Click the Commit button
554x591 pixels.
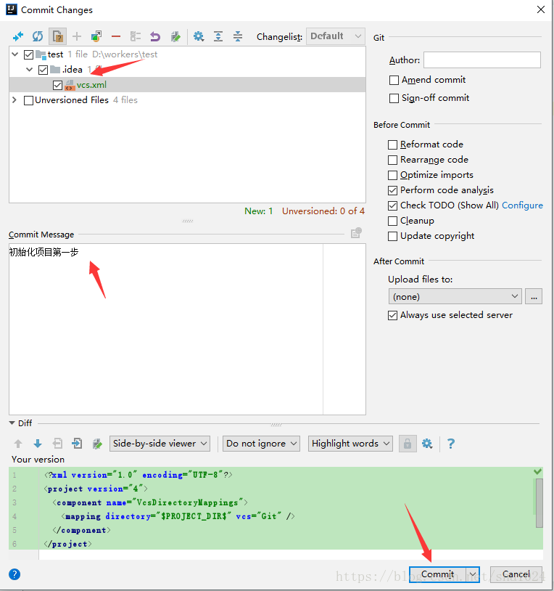pyautogui.click(x=438, y=574)
